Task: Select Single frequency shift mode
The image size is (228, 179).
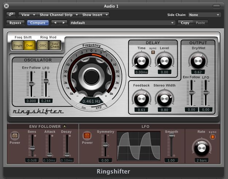Action: click(x=18, y=45)
